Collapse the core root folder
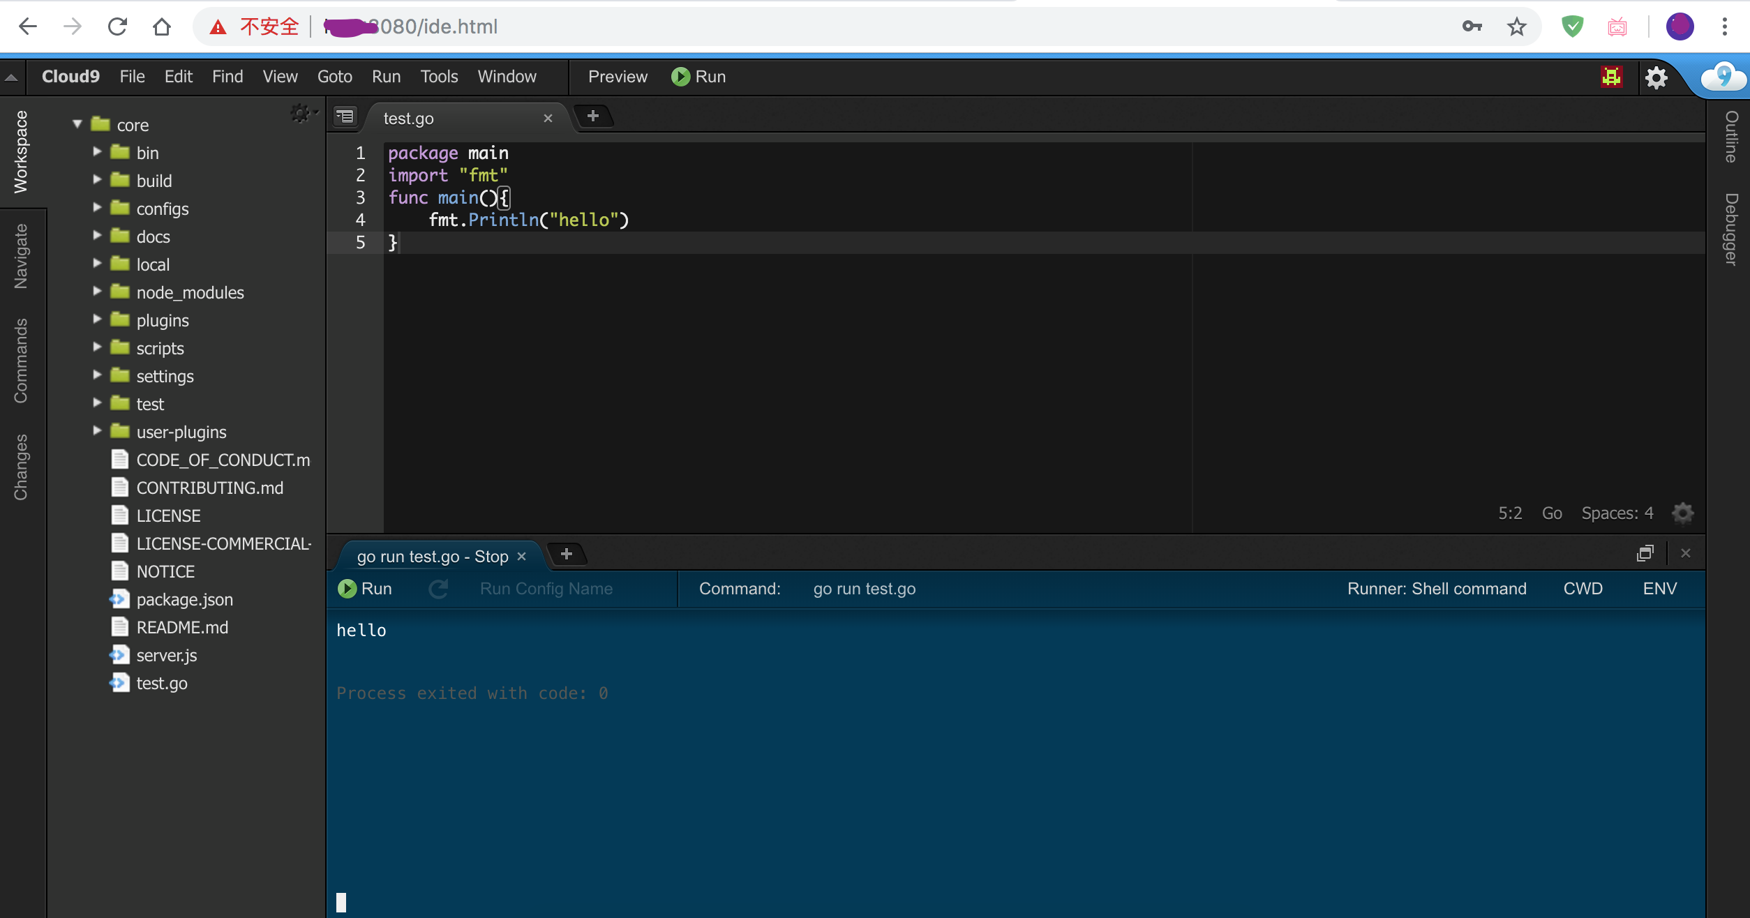 (x=77, y=125)
